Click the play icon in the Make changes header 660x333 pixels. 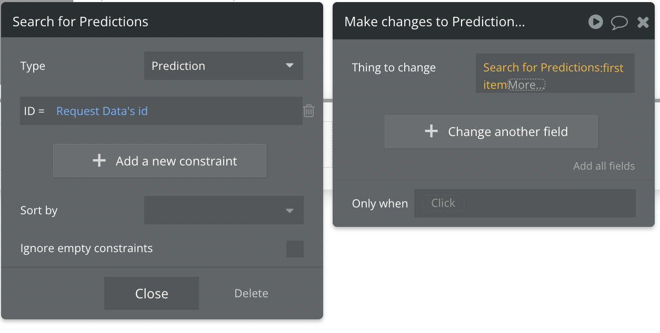click(595, 22)
